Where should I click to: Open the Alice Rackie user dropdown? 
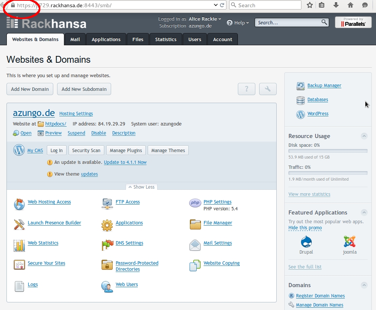[x=204, y=19]
